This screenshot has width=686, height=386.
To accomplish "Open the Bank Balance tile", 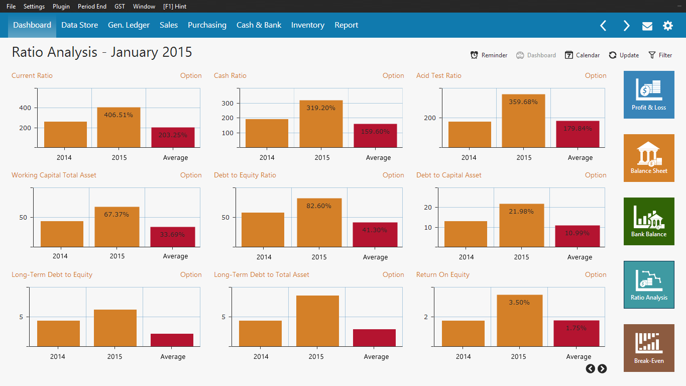I will pyautogui.click(x=649, y=221).
